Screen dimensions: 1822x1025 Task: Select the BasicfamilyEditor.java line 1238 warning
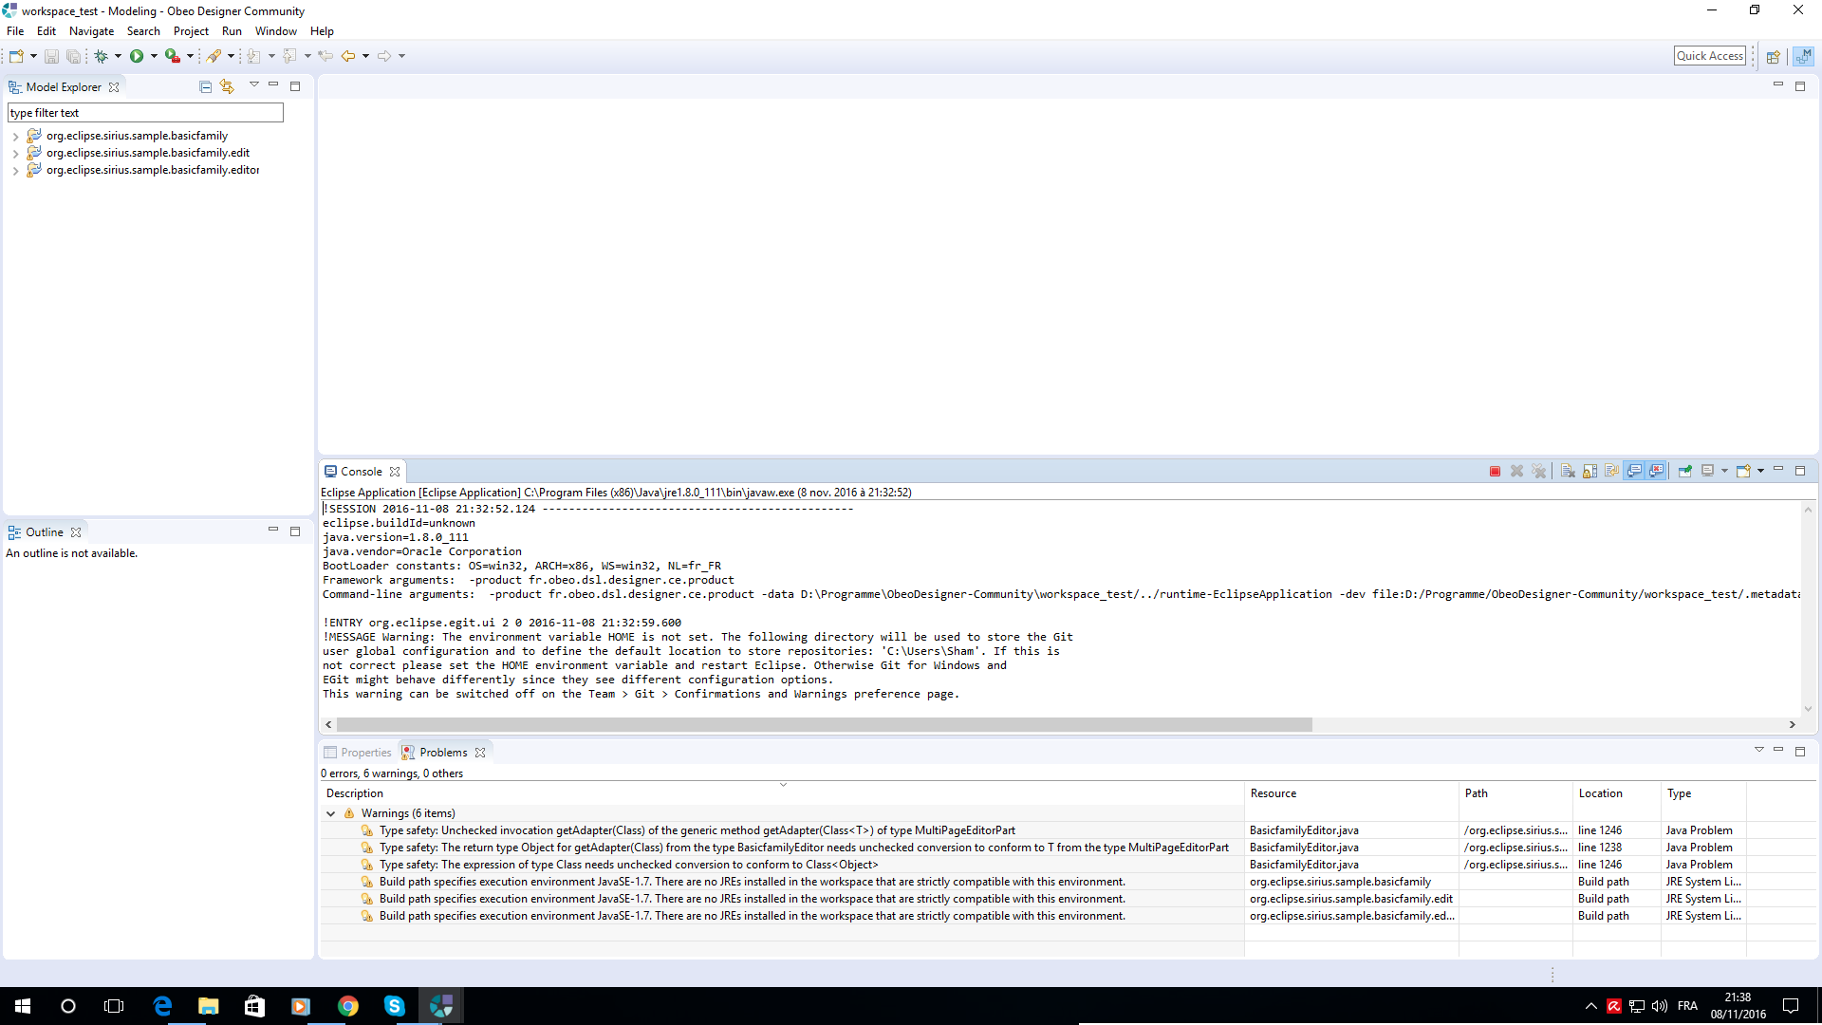[803, 848]
